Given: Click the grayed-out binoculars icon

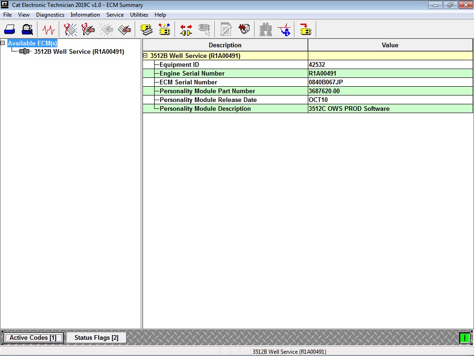Looking at the screenshot, I should [x=266, y=30].
